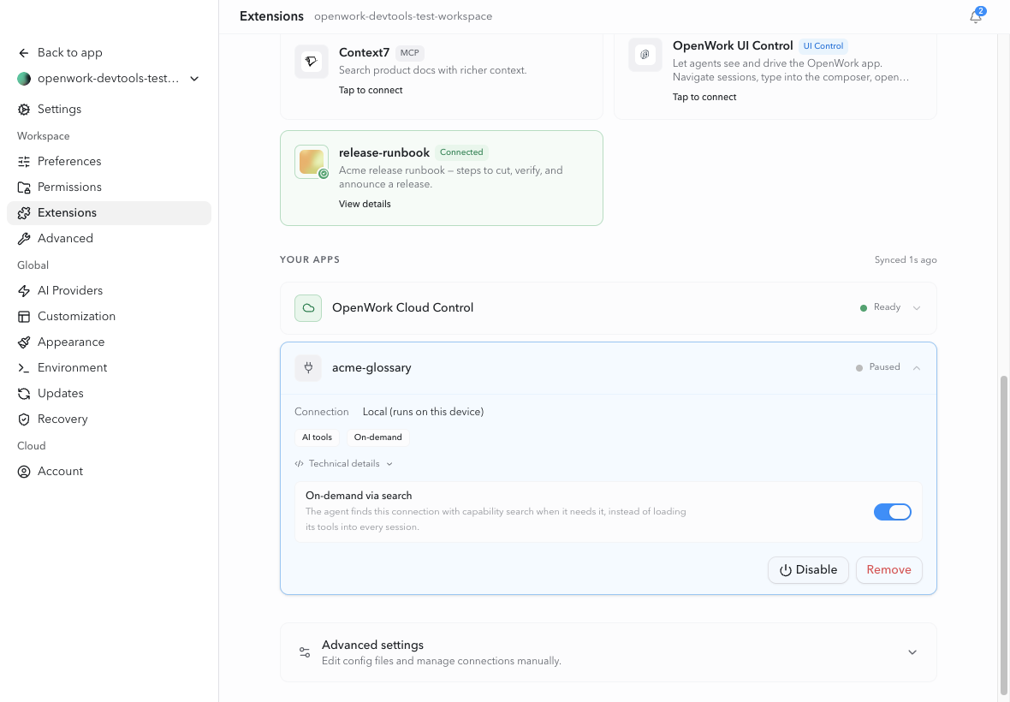Click the release-runbook gradient icon
Image resolution: width=1010 pixels, height=702 pixels.
pos(311,162)
